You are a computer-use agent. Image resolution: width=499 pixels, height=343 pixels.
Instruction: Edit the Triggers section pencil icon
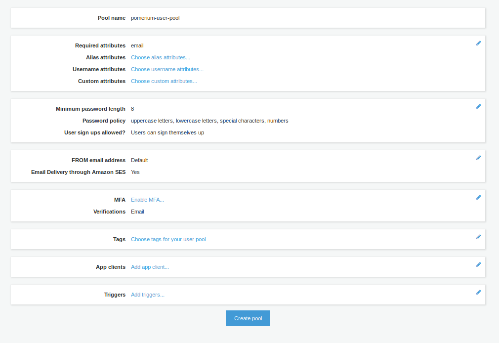[x=478, y=292]
